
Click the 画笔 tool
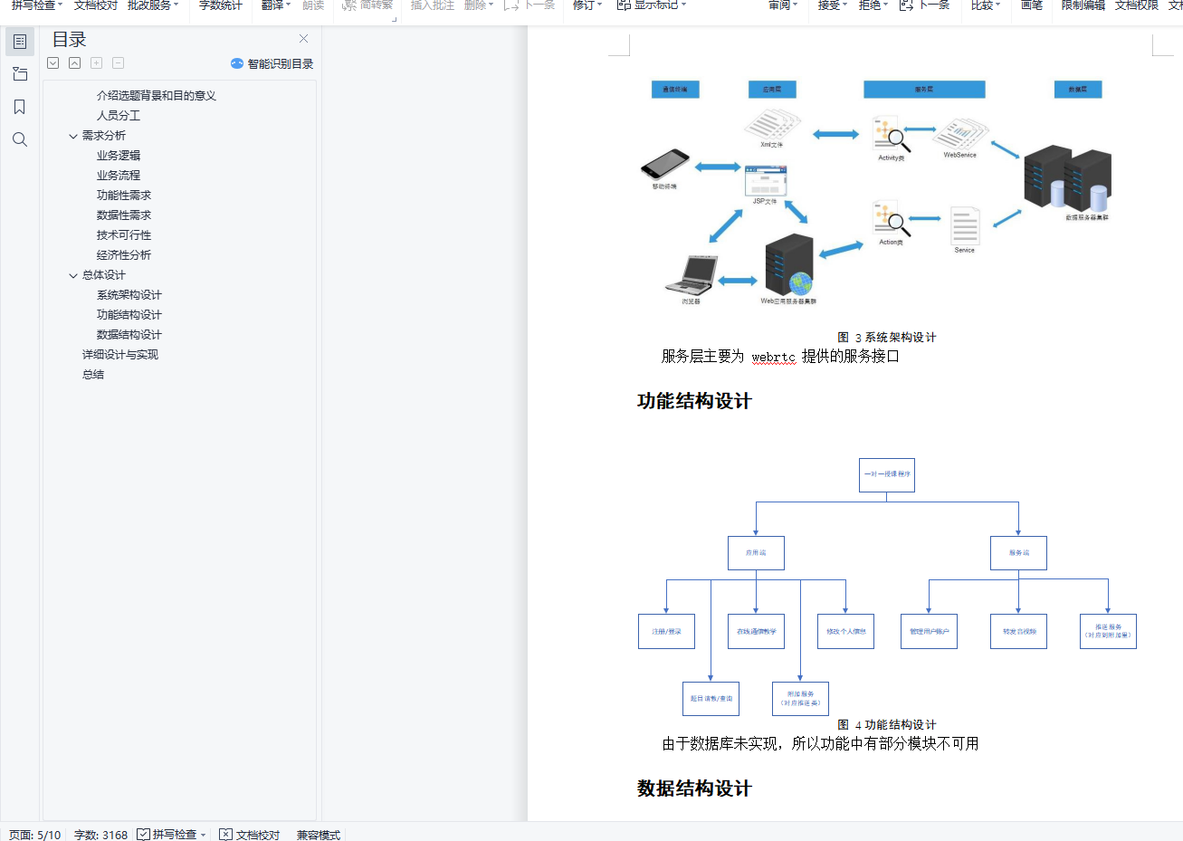[x=1032, y=5]
